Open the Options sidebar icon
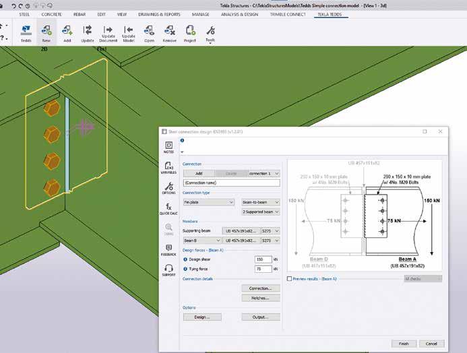The image size is (467, 353). pos(168,188)
